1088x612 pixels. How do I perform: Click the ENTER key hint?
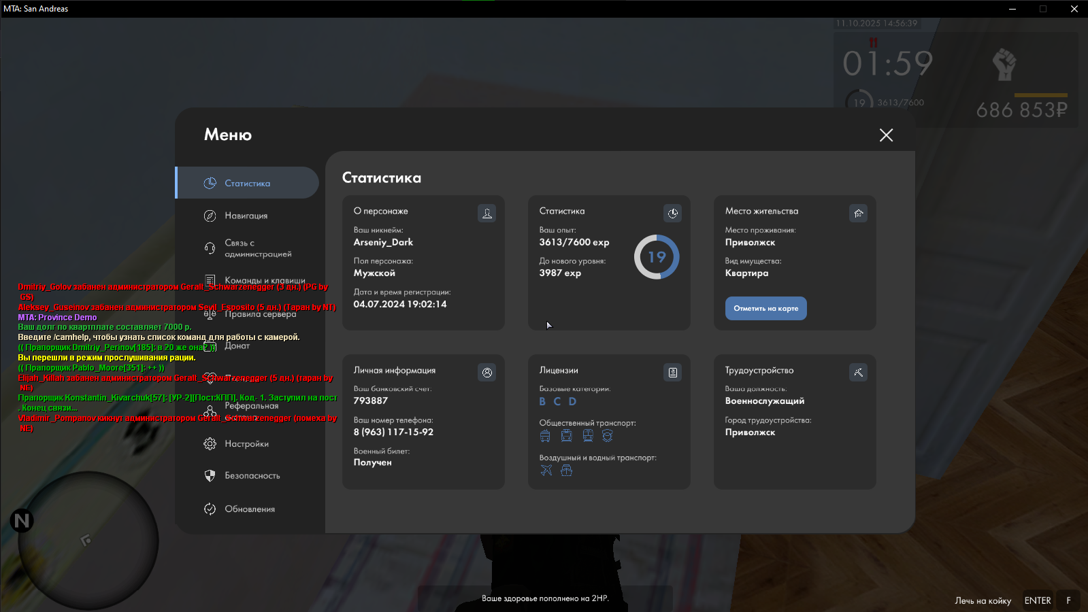click(1038, 600)
